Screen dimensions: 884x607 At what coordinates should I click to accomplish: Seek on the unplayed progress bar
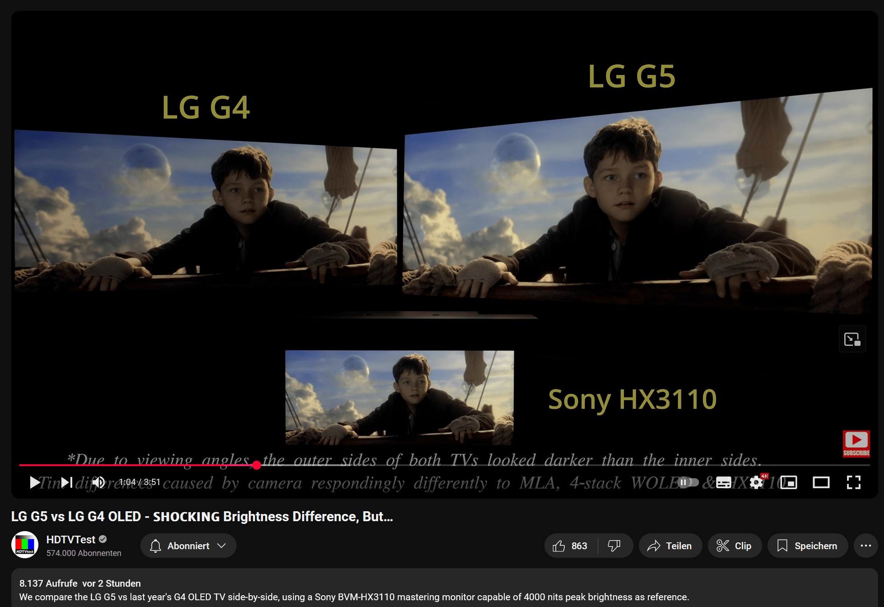[564, 465]
